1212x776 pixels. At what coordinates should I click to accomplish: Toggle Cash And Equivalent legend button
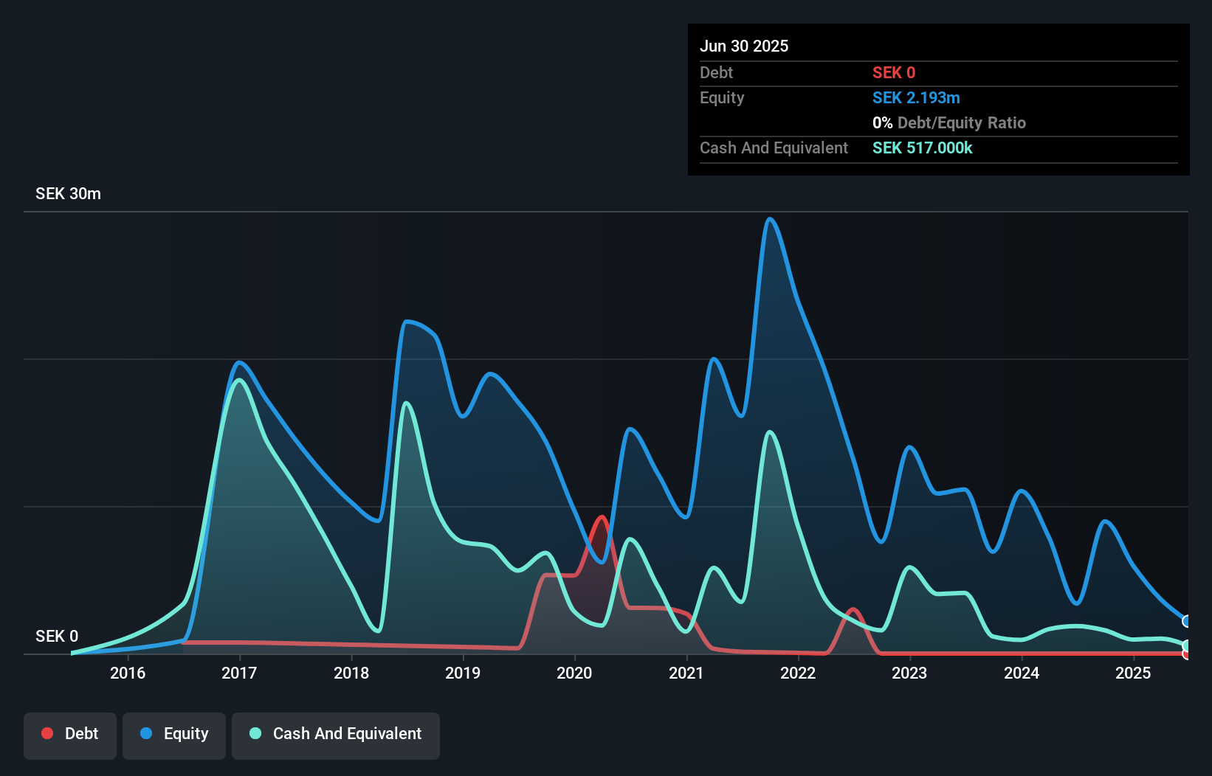coord(336,735)
